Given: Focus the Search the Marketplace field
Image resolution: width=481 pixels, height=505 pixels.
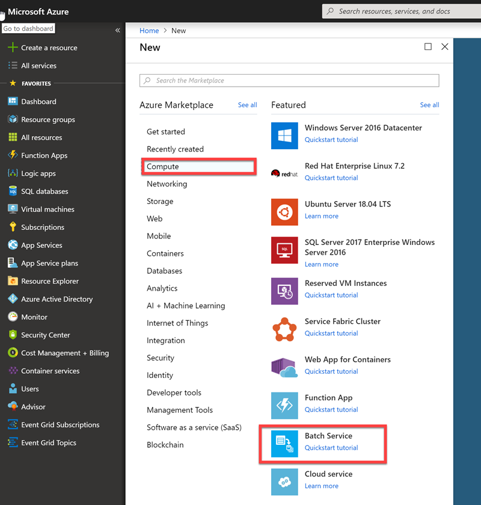Looking at the screenshot, I should pos(289,81).
